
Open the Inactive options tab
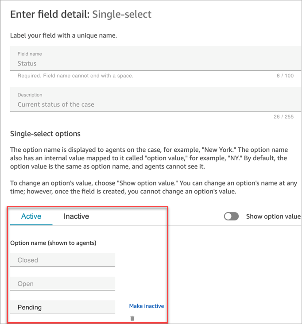point(76,216)
